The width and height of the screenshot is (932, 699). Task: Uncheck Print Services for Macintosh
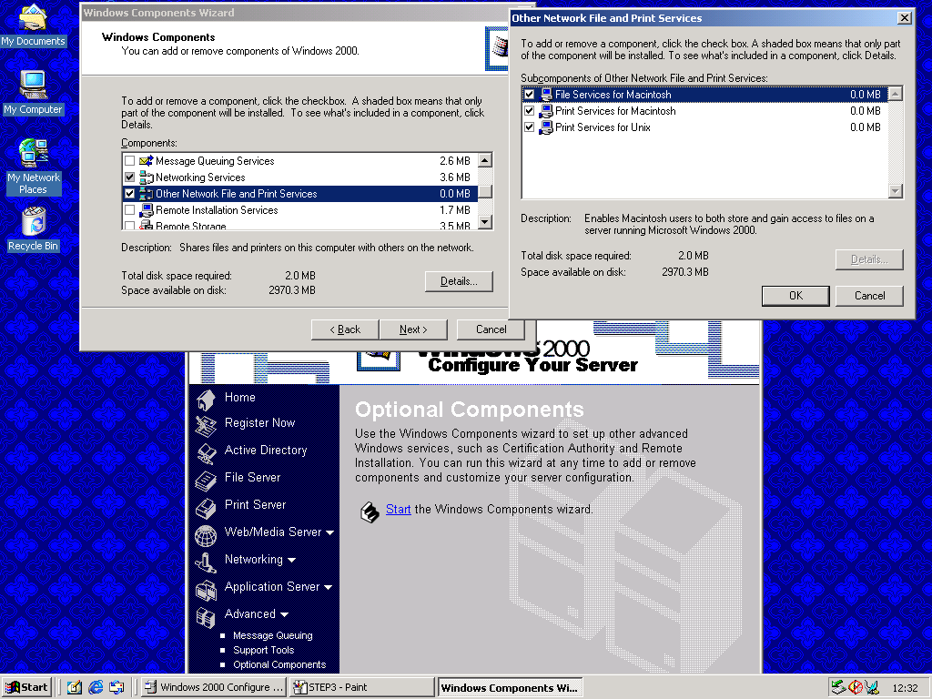(530, 111)
